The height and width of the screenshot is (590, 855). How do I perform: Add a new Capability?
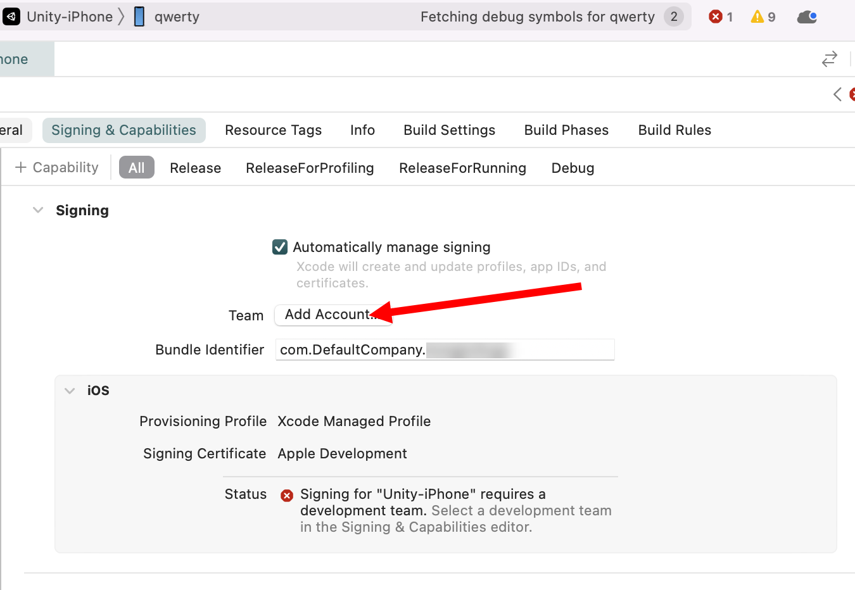click(x=56, y=167)
